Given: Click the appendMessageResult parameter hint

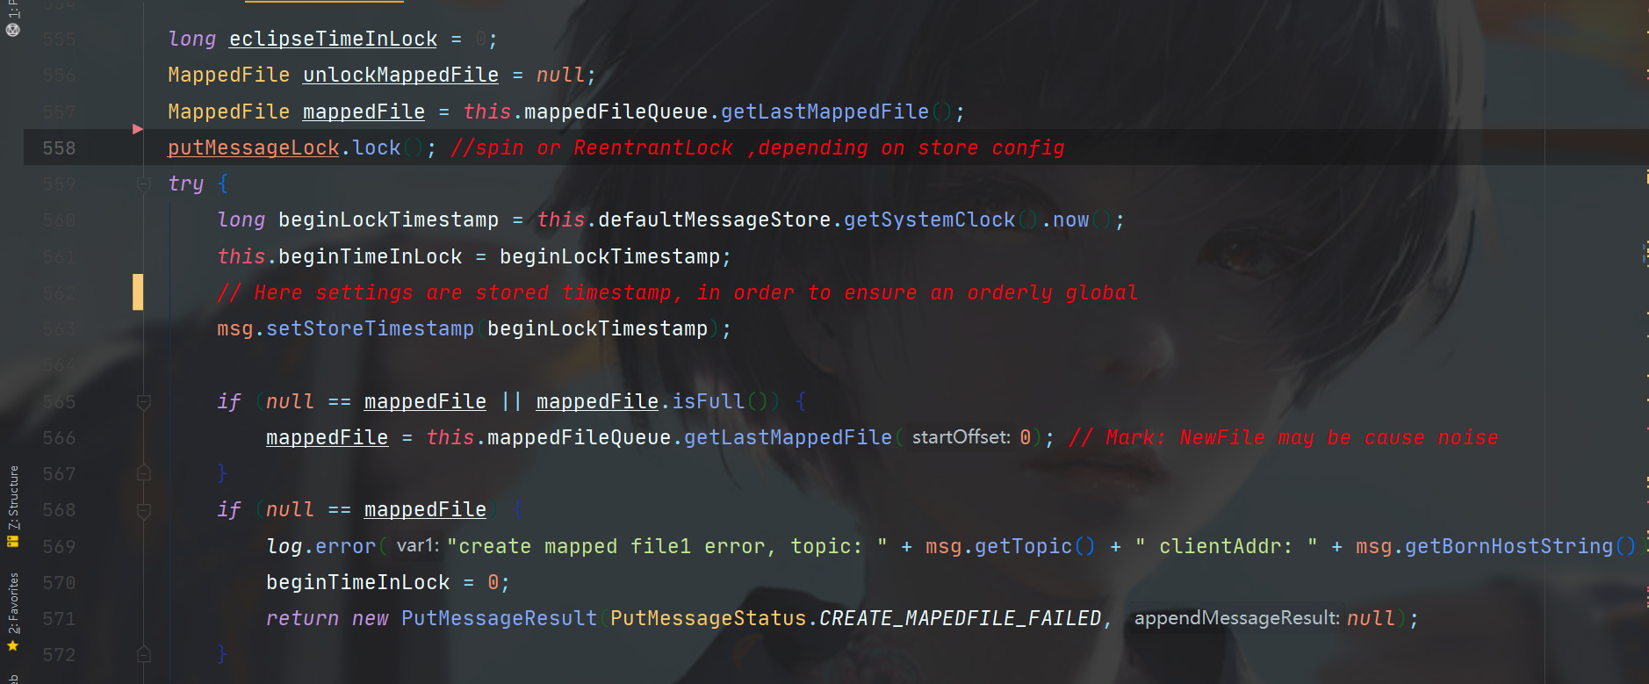Looking at the screenshot, I should pyautogui.click(x=1237, y=618).
